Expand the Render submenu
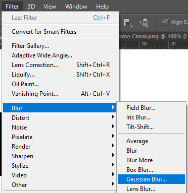This screenshot has width=188, height=193. pyautogui.click(x=60, y=146)
